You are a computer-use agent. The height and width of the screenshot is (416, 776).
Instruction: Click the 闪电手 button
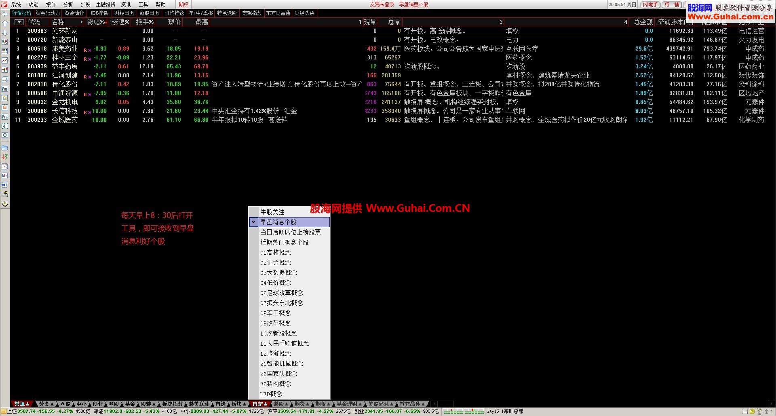click(650, 5)
